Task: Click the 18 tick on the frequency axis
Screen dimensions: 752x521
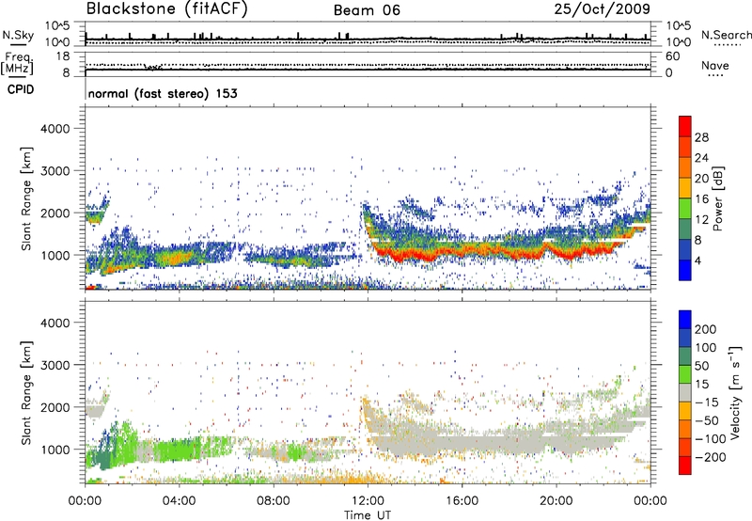Action: point(63,56)
